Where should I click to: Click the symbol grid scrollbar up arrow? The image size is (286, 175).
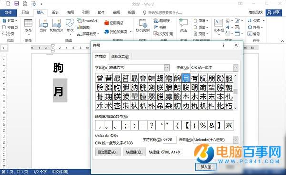[x=235, y=76]
